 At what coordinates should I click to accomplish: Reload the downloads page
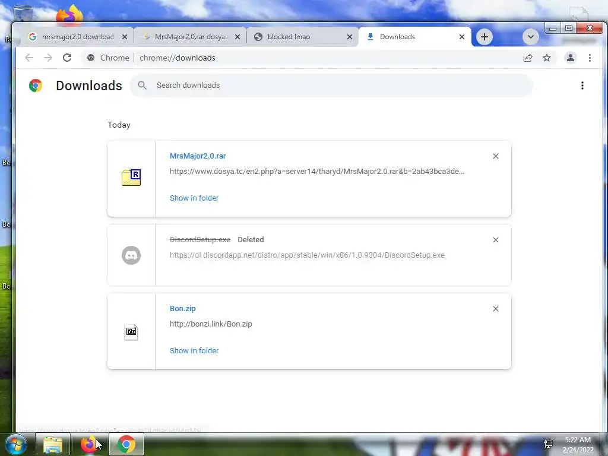[x=67, y=58]
